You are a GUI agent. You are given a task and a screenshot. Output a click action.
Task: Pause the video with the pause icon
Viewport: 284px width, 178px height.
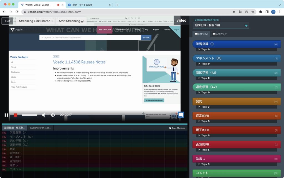(6, 115)
